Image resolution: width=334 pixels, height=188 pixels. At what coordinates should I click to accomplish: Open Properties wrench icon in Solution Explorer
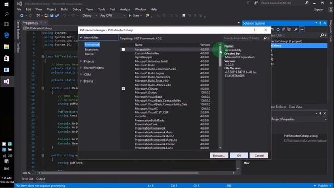(296, 29)
